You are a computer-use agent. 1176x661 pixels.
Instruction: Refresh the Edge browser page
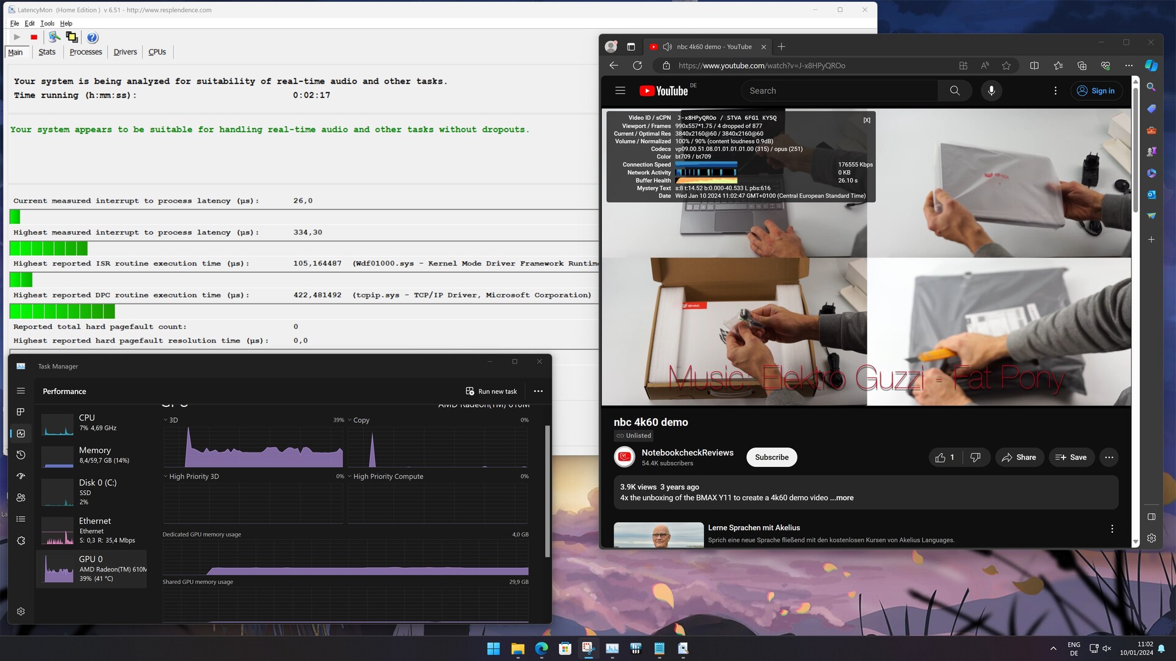coord(637,65)
